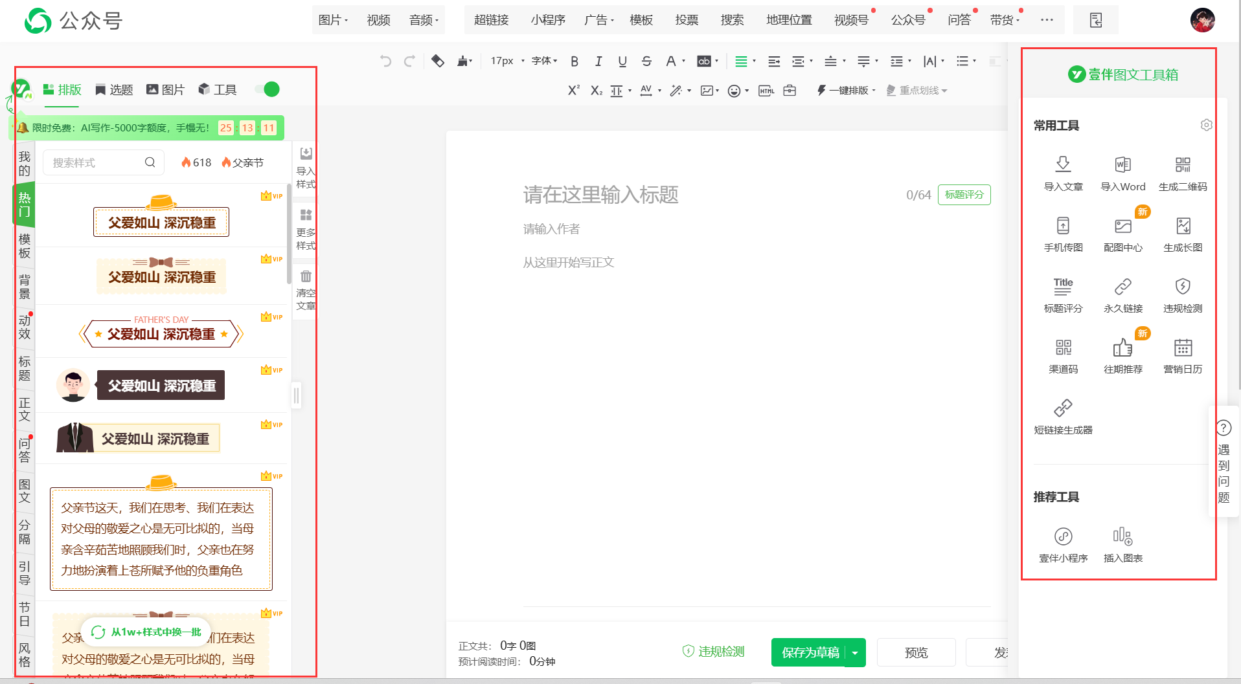
Task: Click the subscript X₂ icon
Action: pyautogui.click(x=596, y=91)
